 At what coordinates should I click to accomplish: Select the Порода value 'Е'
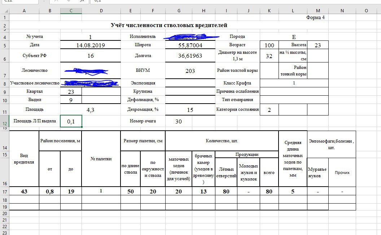coord(294,37)
